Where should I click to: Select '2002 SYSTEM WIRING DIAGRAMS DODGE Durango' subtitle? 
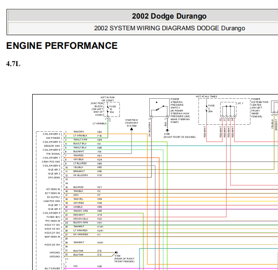169,28
